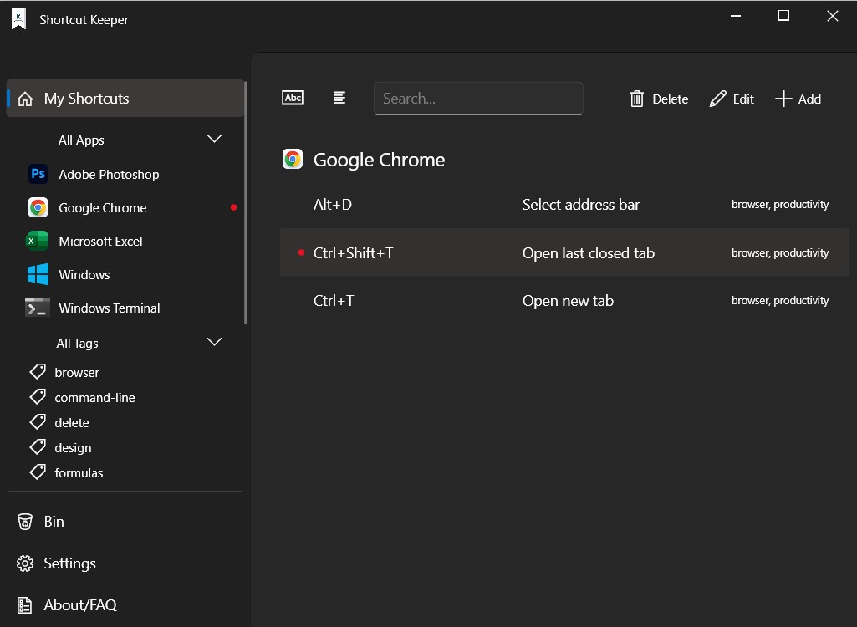Filter by the design tag label
The height and width of the screenshot is (627, 857).
(73, 448)
